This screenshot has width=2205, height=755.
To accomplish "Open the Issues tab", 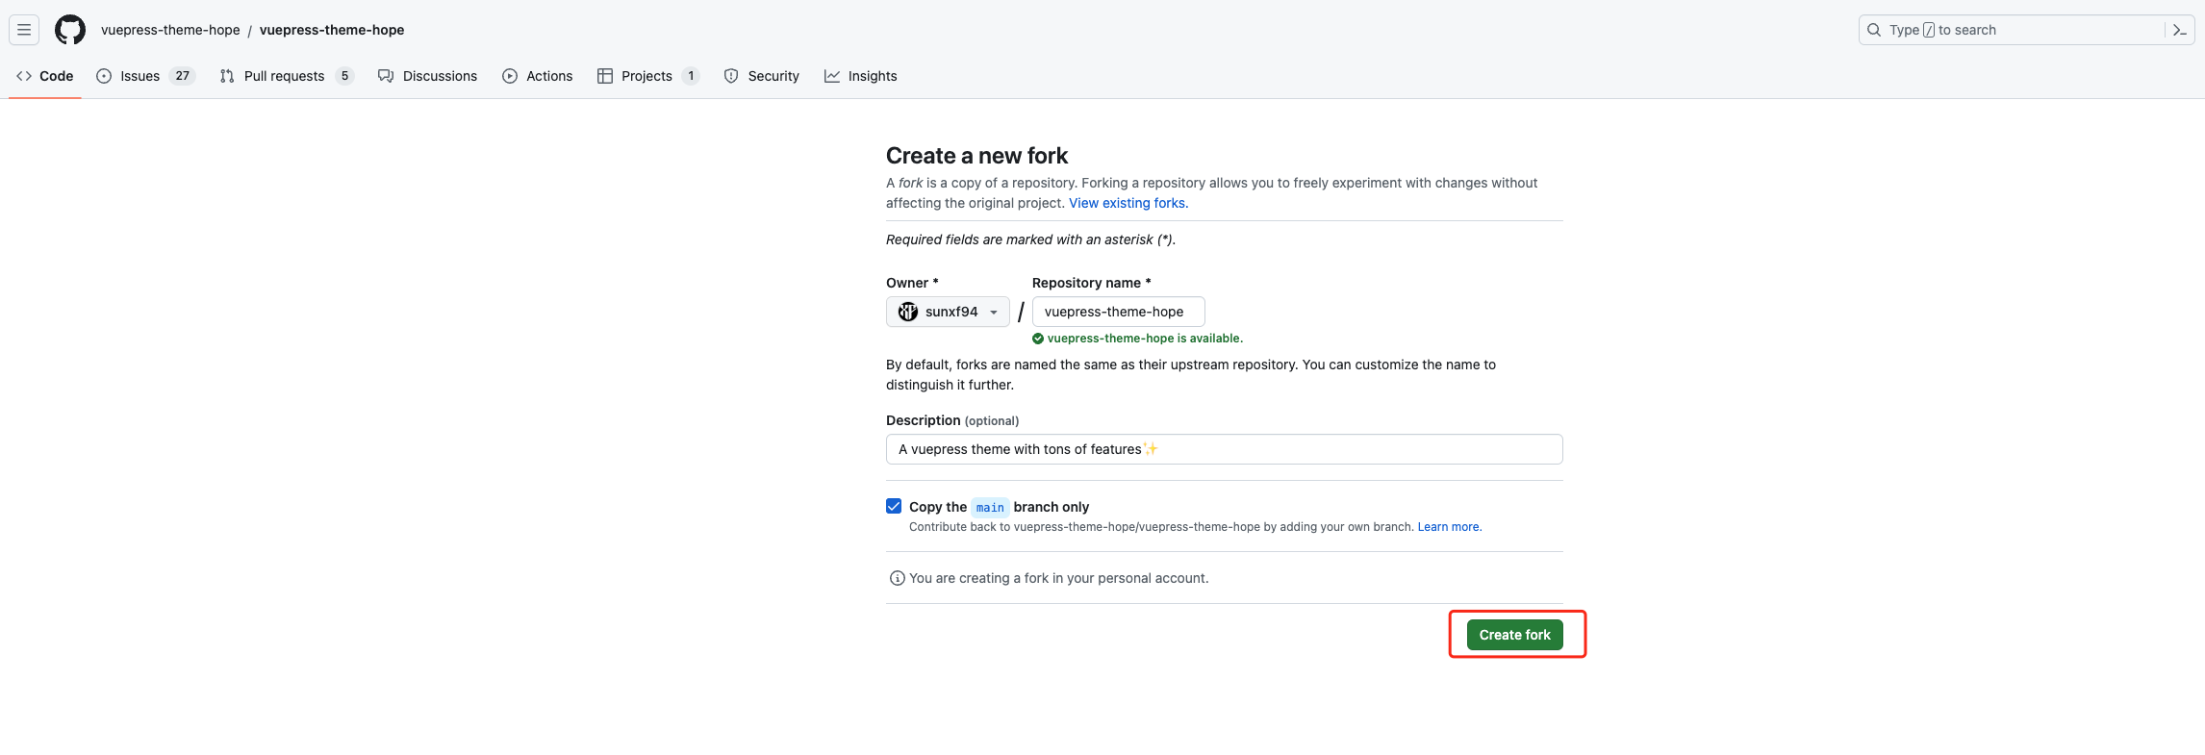I will click(x=146, y=76).
